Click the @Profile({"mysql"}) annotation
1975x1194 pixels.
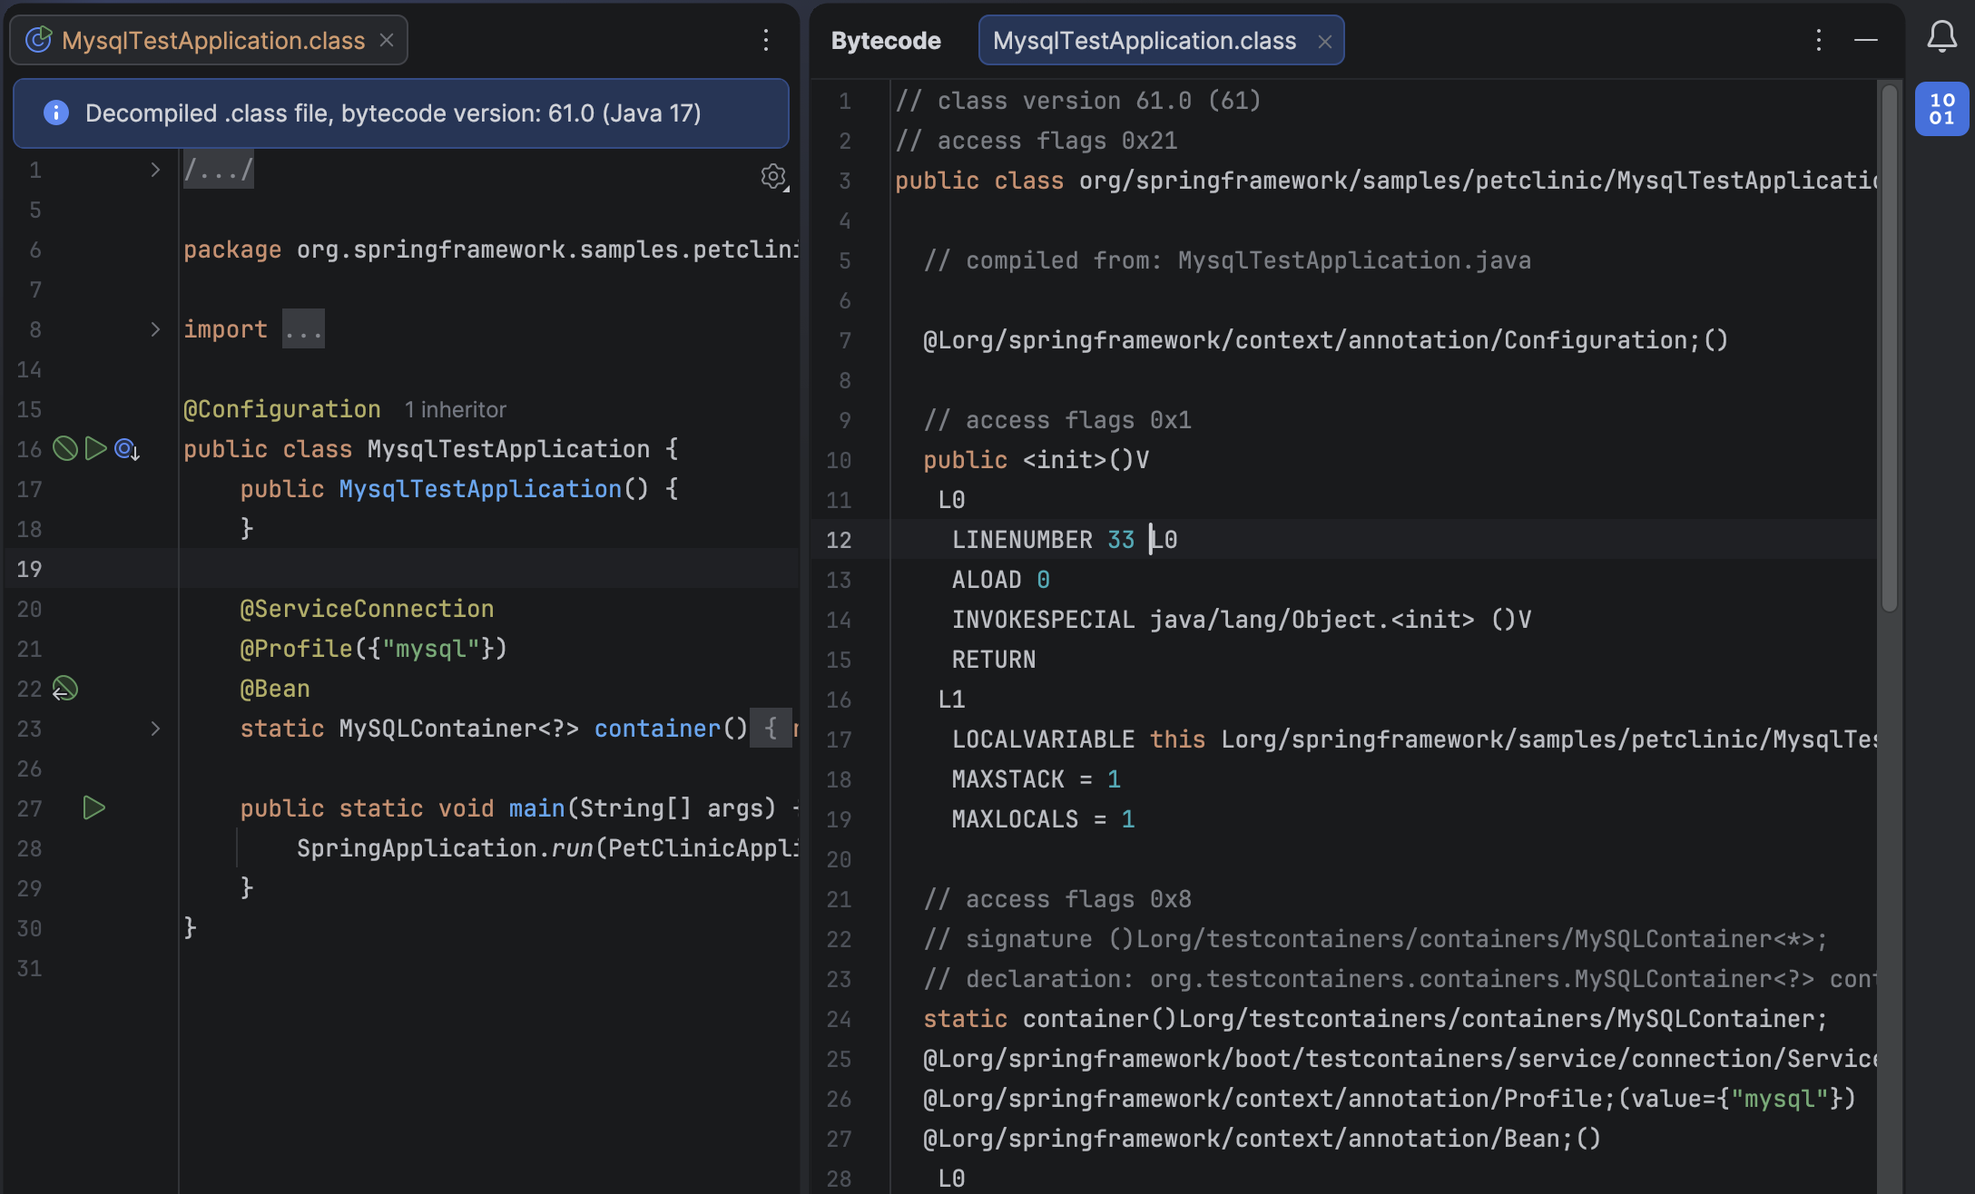[373, 649]
